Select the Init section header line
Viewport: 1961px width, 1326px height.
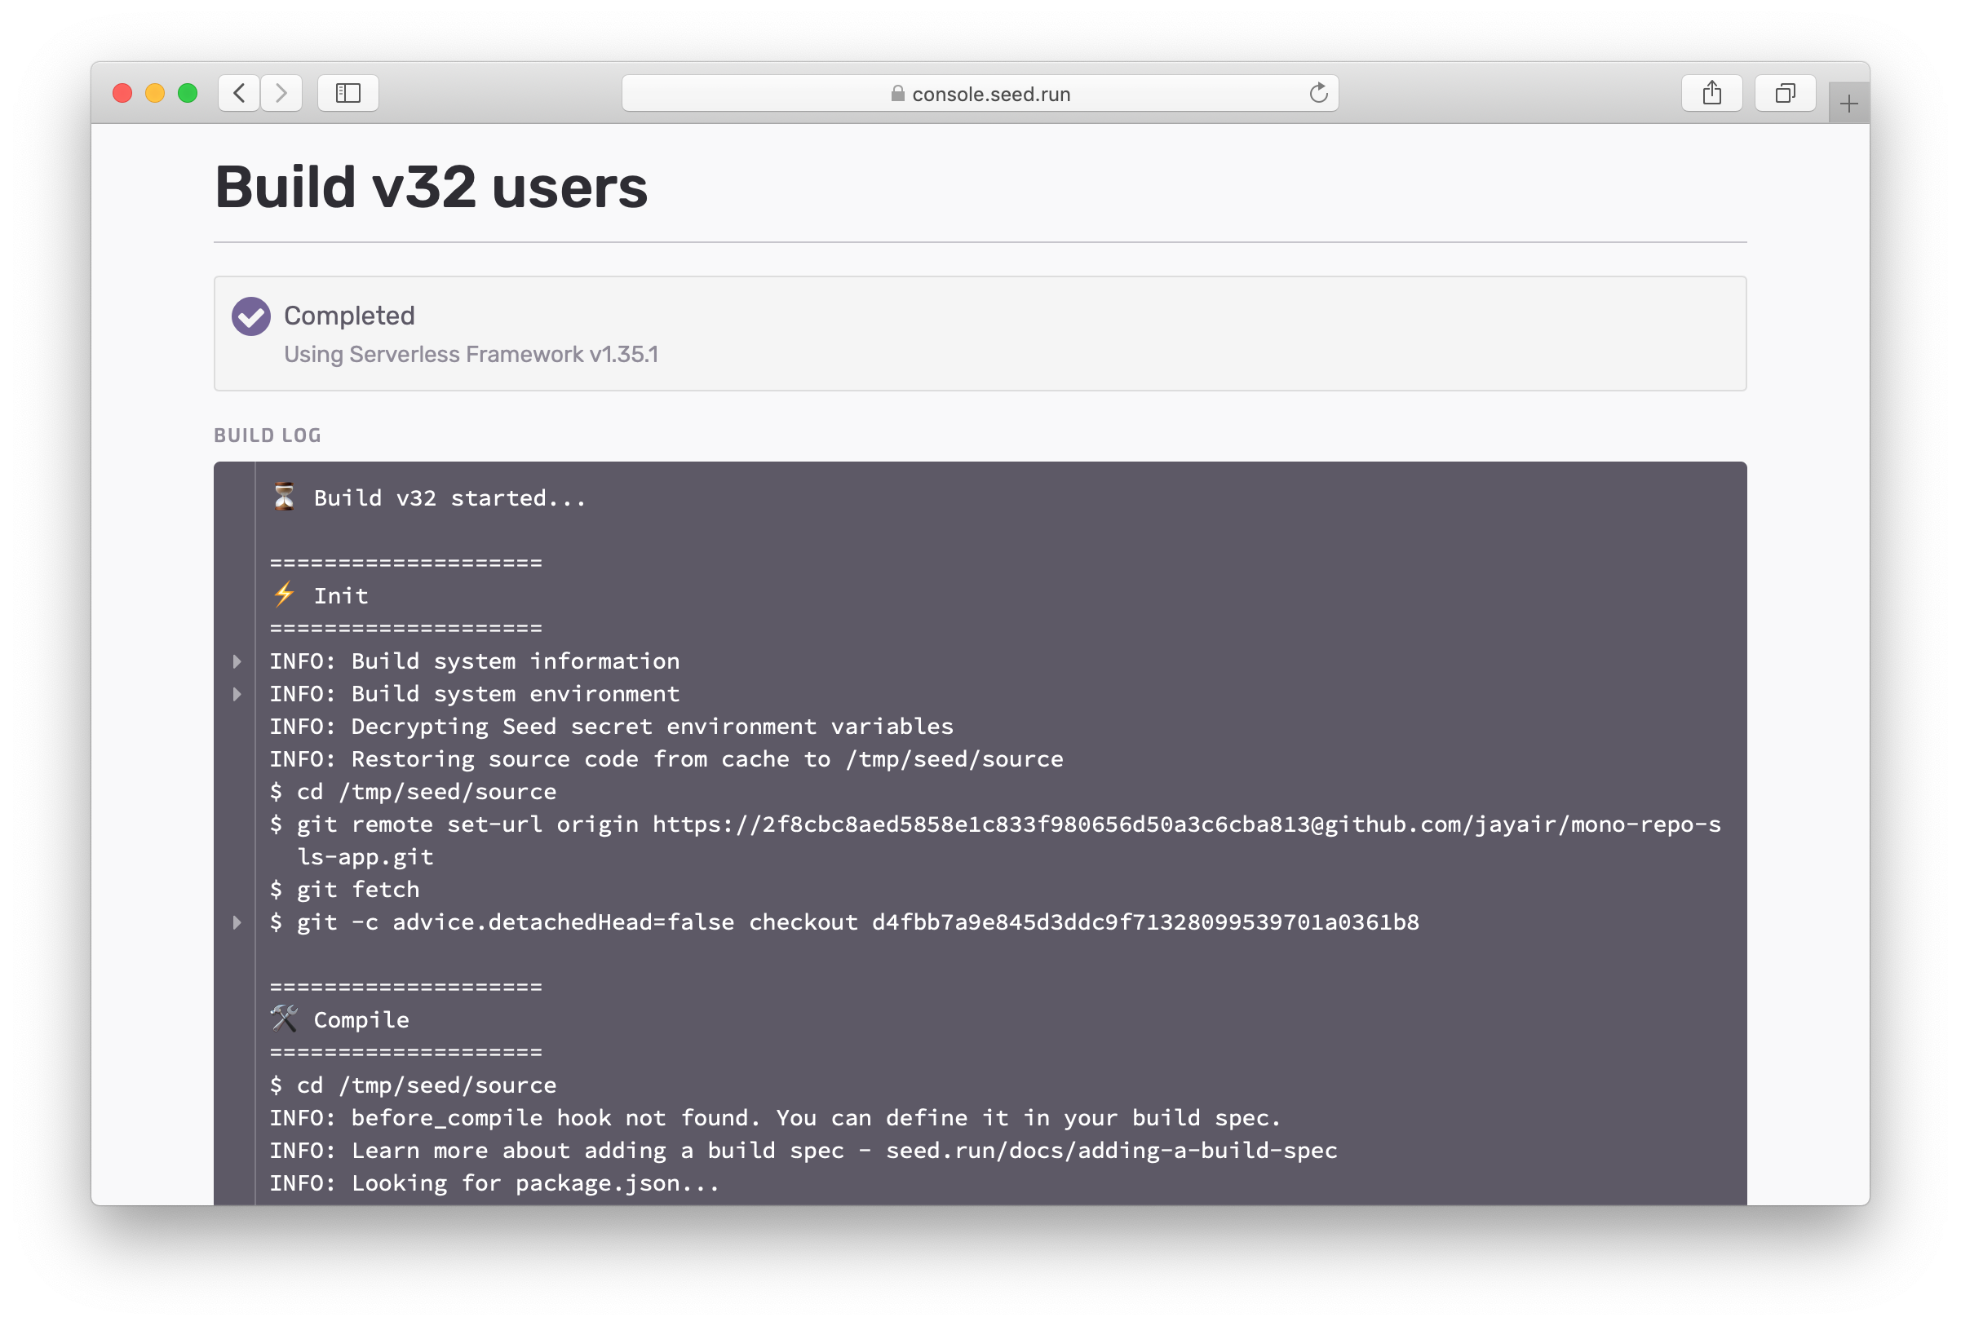[320, 595]
